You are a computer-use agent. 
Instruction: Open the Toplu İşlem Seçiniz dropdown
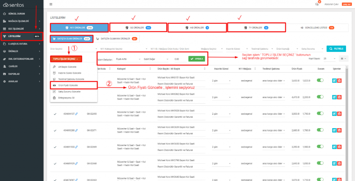66,59
